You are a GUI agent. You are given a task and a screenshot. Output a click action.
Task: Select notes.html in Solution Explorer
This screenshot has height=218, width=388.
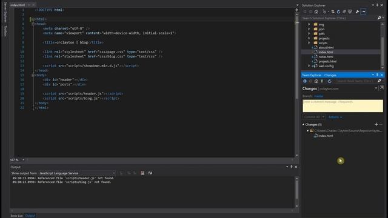[326, 57]
